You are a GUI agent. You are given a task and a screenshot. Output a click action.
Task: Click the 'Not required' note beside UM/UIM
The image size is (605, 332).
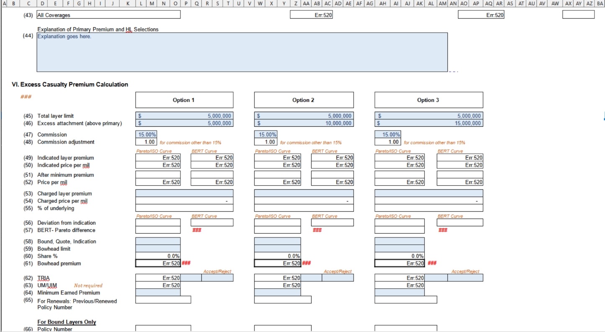(88, 286)
